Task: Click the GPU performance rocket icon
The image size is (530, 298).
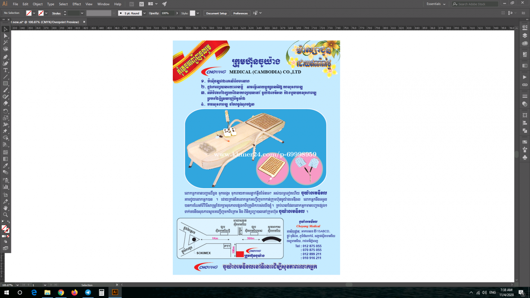Action: click(165, 4)
